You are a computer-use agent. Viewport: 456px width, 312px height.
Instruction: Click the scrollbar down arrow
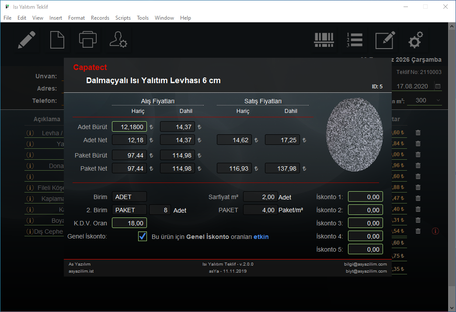click(452, 308)
